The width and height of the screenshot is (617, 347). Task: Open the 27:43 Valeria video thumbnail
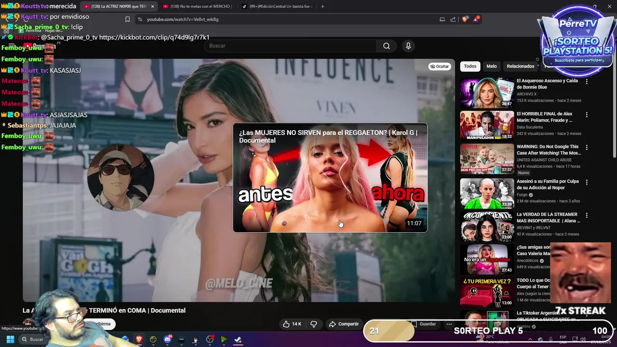[x=487, y=259]
